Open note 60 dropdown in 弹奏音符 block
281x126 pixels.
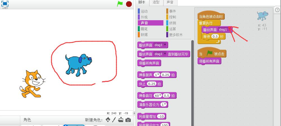pos(161,96)
